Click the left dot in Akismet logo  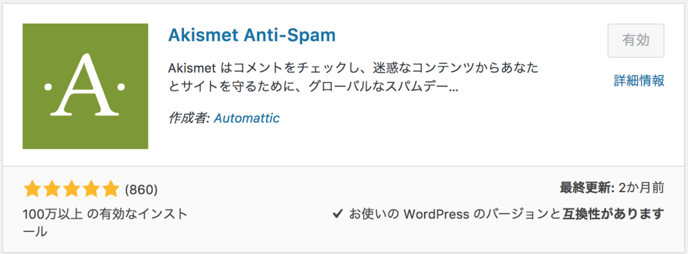(x=48, y=87)
